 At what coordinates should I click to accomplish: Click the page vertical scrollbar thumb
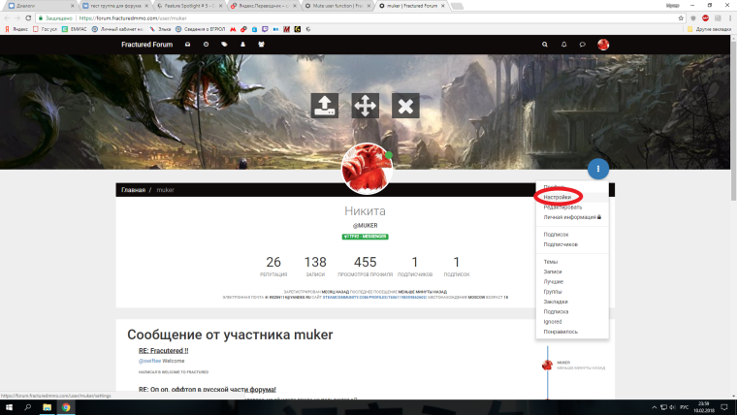pyautogui.click(x=733, y=120)
